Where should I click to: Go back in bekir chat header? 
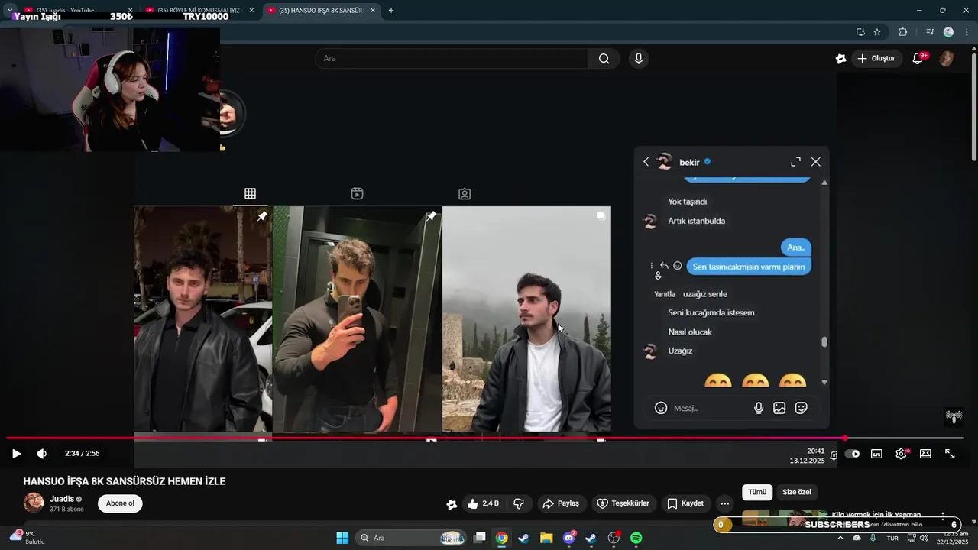[646, 162]
